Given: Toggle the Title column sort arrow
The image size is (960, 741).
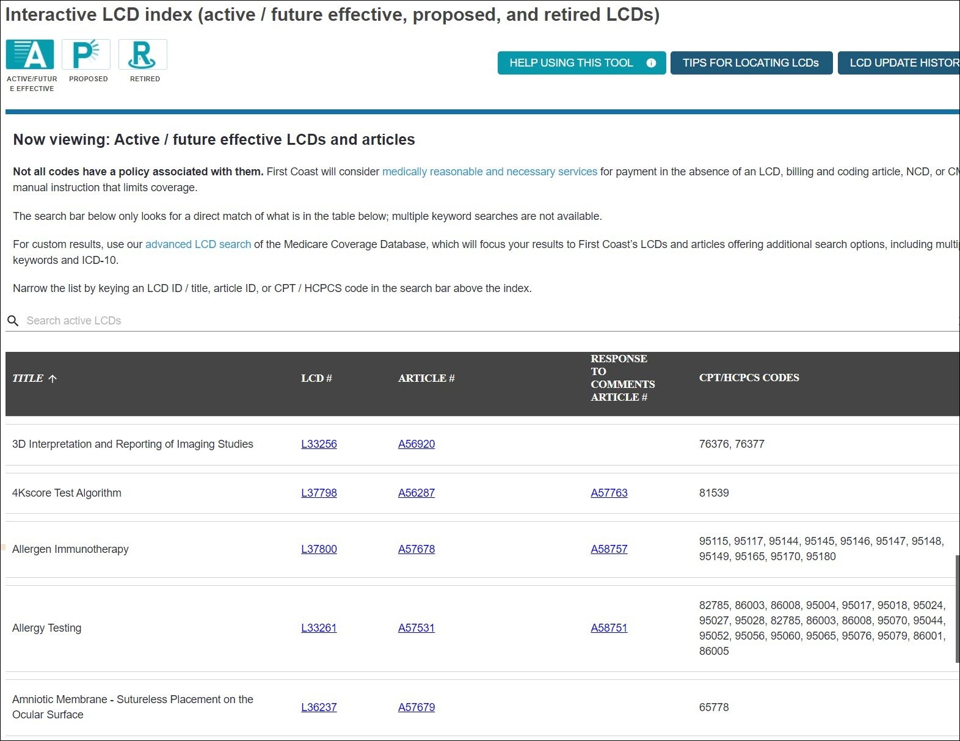Looking at the screenshot, I should [x=53, y=379].
